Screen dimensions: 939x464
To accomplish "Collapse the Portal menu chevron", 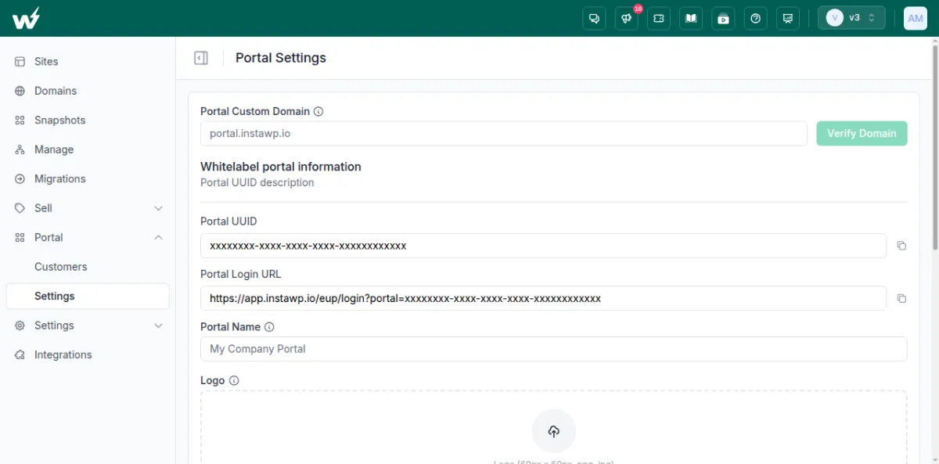I will 158,237.
